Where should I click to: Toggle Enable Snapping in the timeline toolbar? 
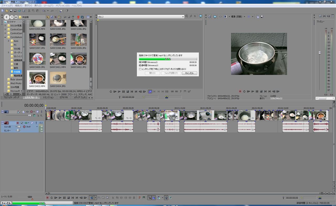(150, 197)
